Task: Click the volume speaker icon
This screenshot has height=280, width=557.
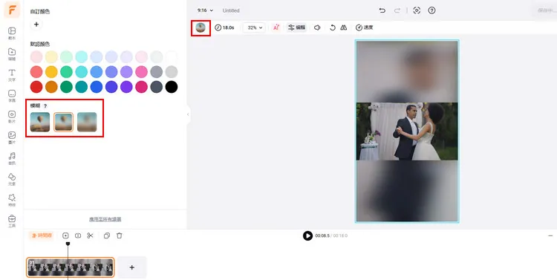Action: tap(317, 27)
